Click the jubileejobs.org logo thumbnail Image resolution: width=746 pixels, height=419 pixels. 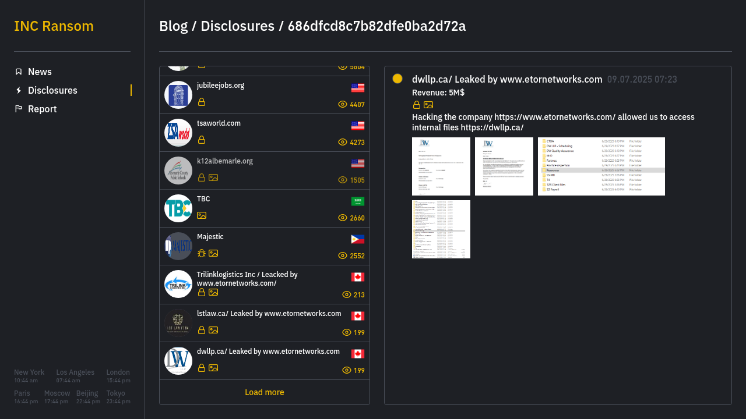[x=178, y=95]
